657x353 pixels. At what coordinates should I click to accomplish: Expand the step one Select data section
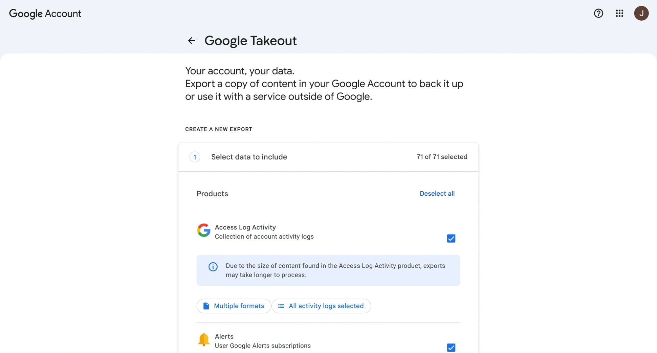click(x=249, y=157)
